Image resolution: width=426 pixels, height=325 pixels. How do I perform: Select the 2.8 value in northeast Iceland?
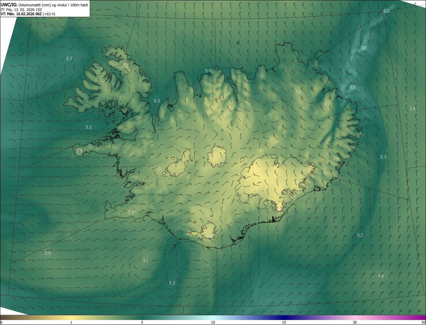click(298, 92)
